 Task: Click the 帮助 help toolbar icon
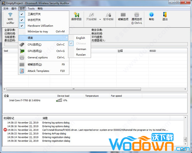151,17
